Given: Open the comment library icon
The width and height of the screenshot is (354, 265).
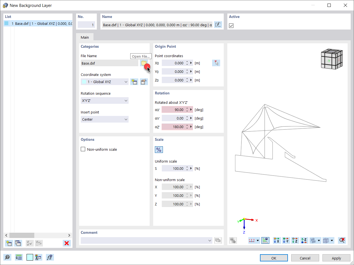Looking at the screenshot, I should [x=218, y=240].
